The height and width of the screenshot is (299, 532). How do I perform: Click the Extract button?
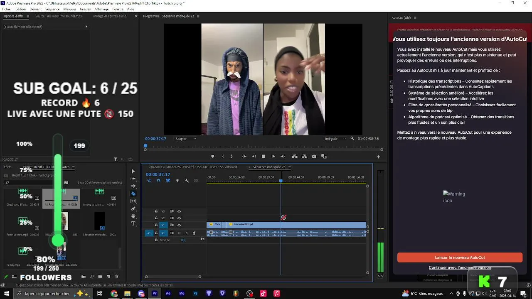tap(304, 157)
